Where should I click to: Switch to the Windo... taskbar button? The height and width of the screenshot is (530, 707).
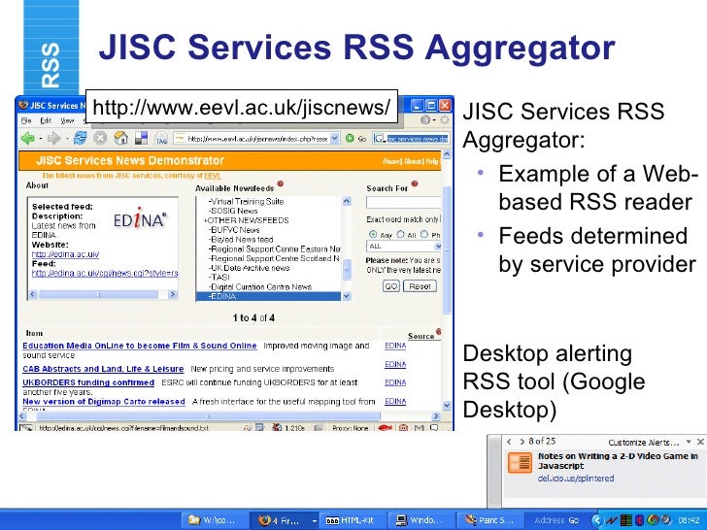click(420, 520)
